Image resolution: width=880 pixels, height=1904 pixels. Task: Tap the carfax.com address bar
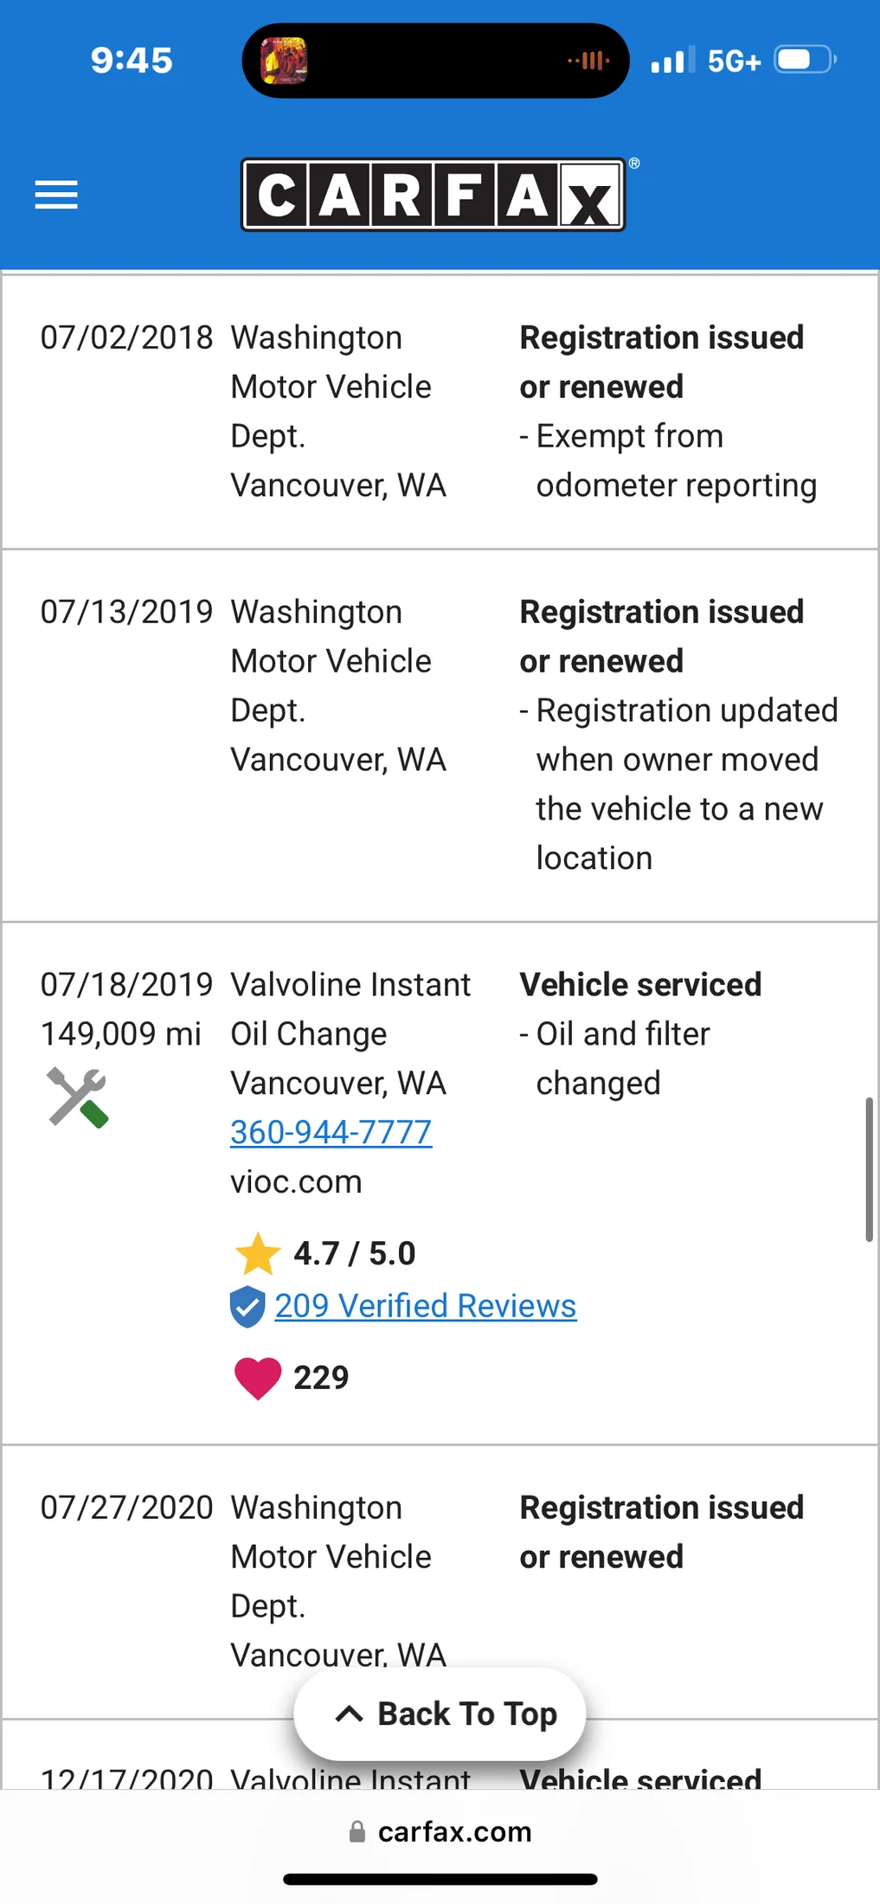[x=440, y=1831]
